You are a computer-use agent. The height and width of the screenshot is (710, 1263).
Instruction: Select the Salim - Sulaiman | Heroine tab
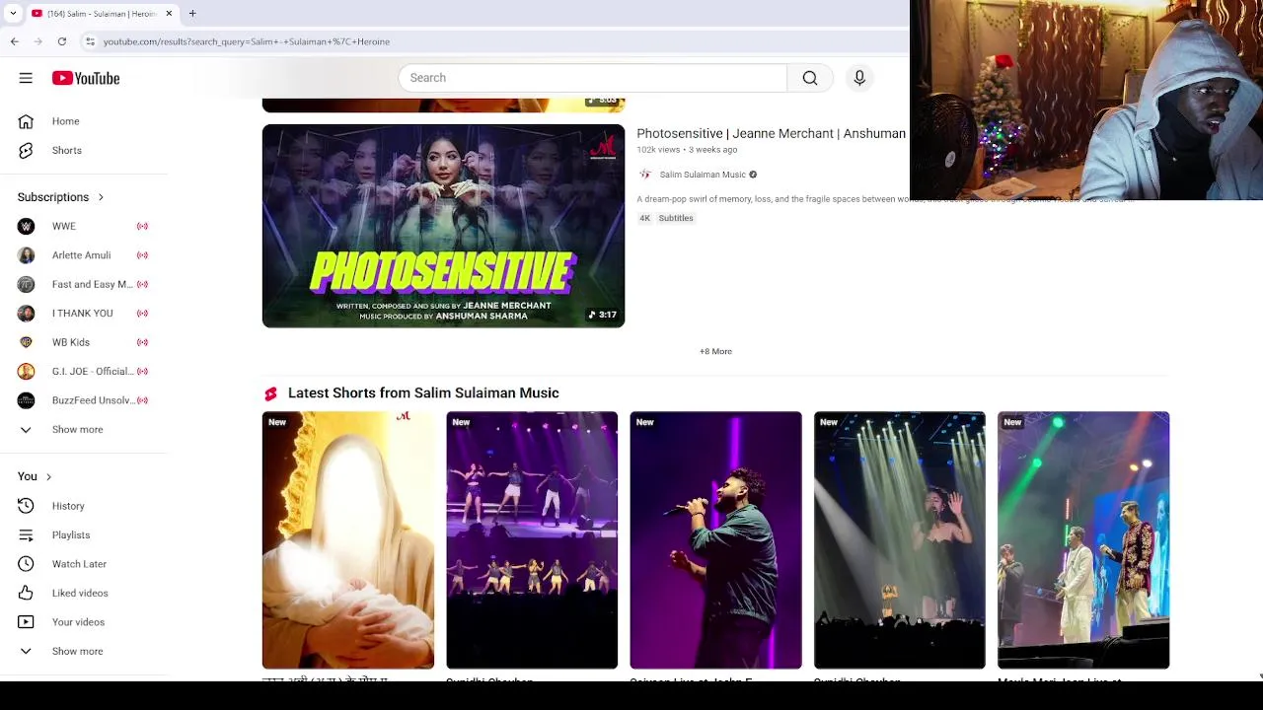click(x=102, y=14)
